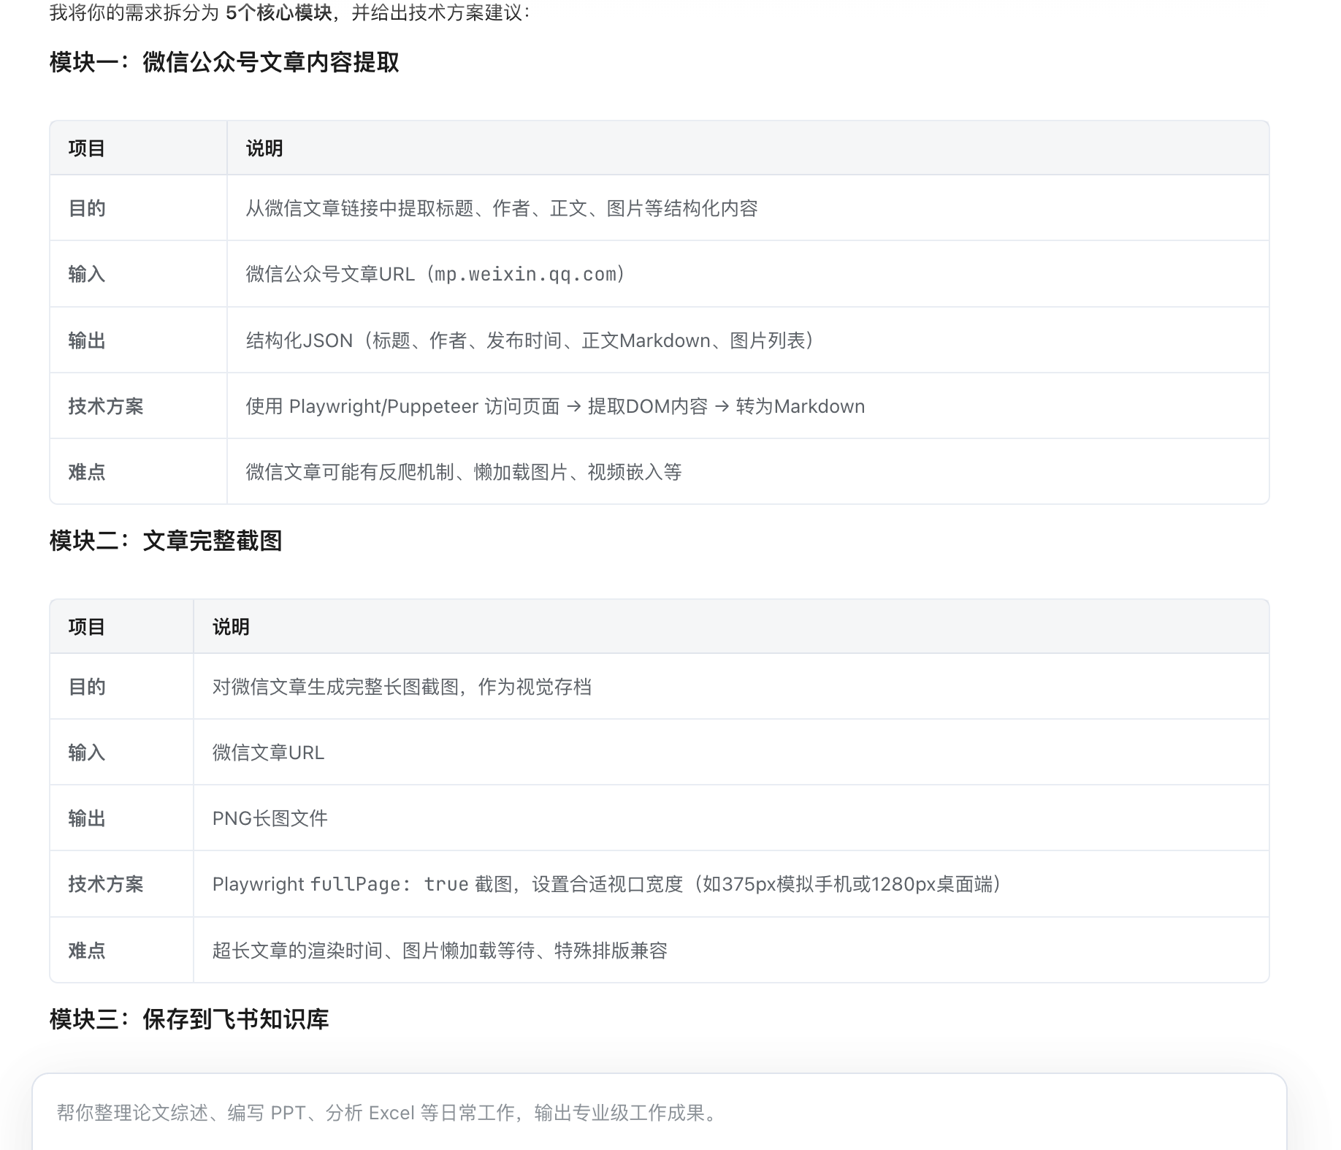Image resolution: width=1341 pixels, height=1150 pixels.
Task: Click the 模块二：文章完整截图 heading
Action: click(166, 541)
